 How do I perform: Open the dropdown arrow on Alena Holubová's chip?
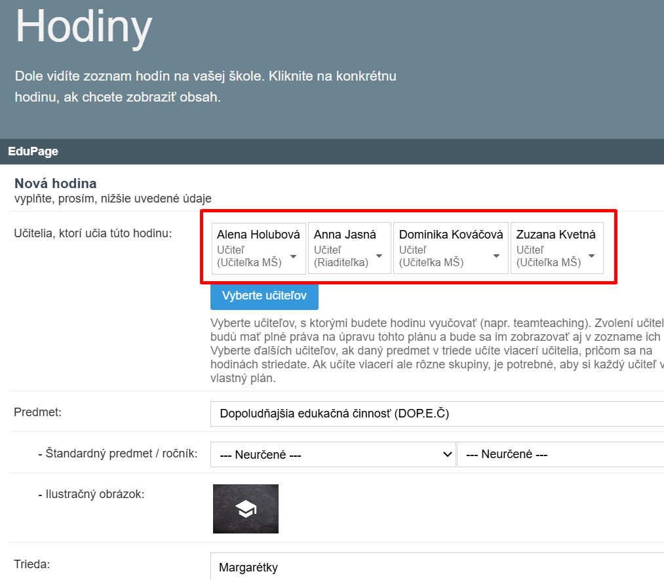click(293, 256)
